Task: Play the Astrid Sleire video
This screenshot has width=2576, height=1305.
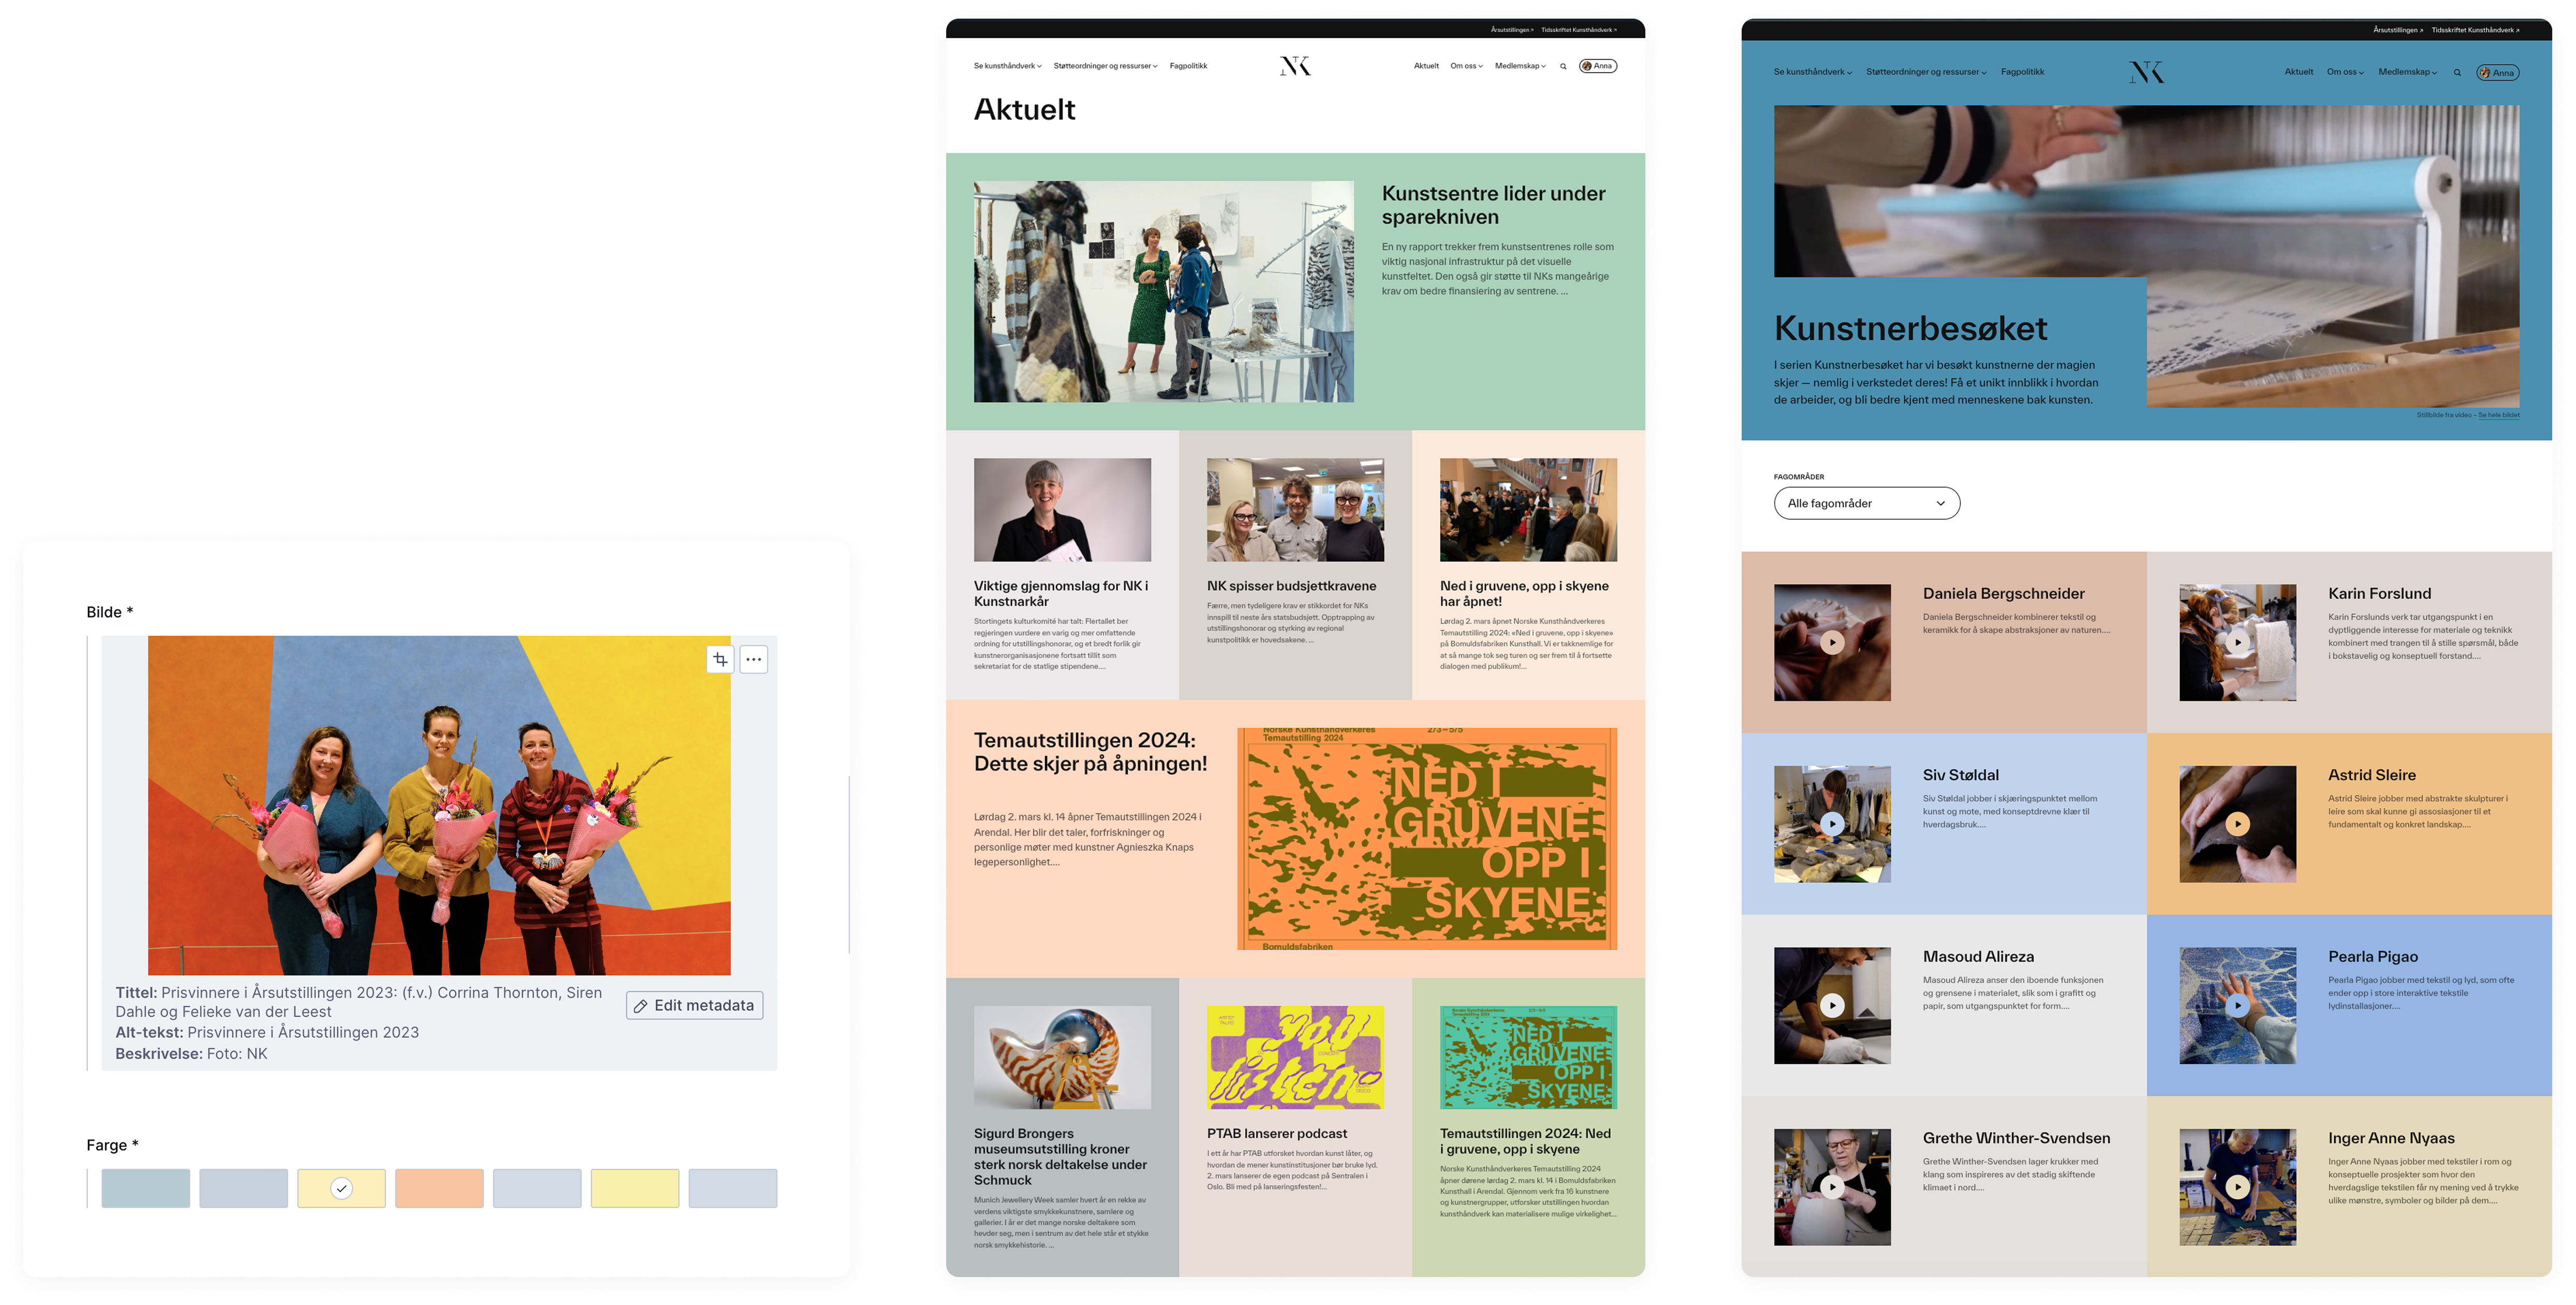Action: (2237, 824)
